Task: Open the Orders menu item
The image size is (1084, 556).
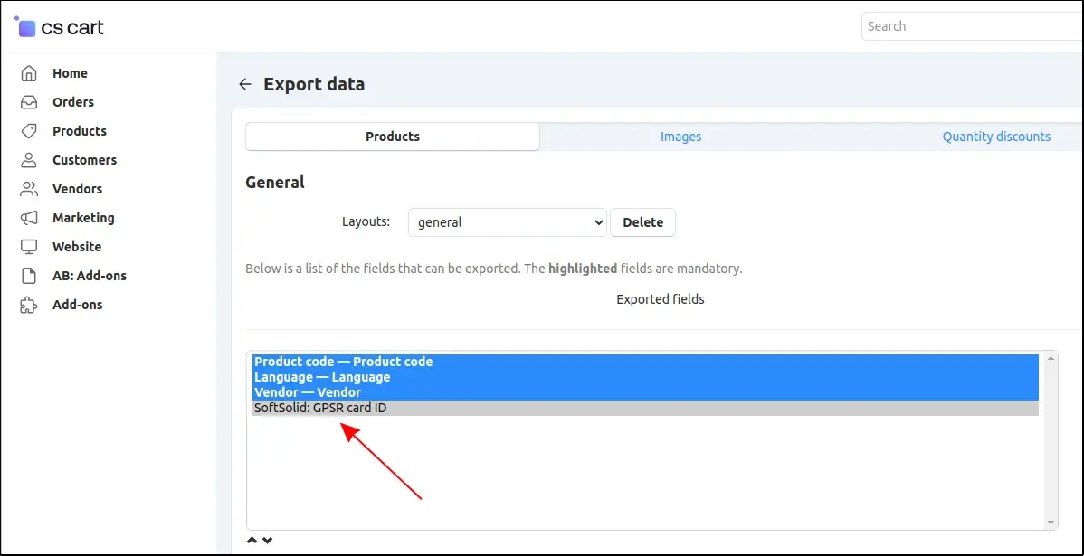Action: pyautogui.click(x=73, y=102)
